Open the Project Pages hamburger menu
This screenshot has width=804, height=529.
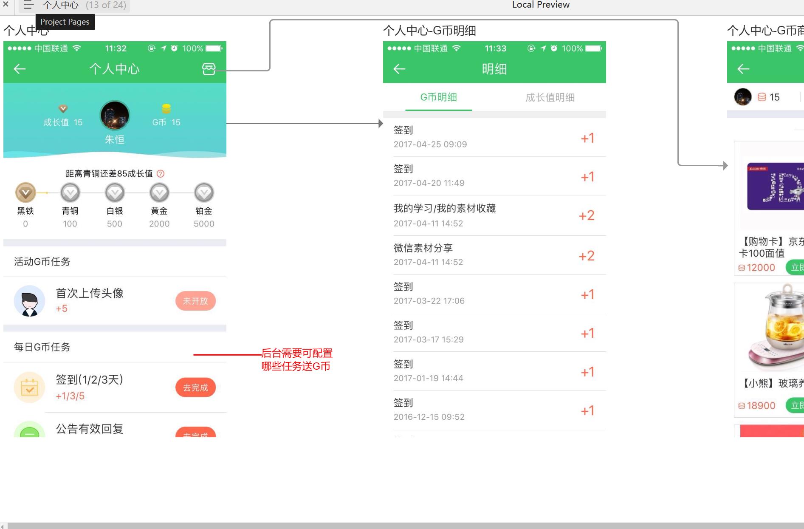click(x=28, y=5)
